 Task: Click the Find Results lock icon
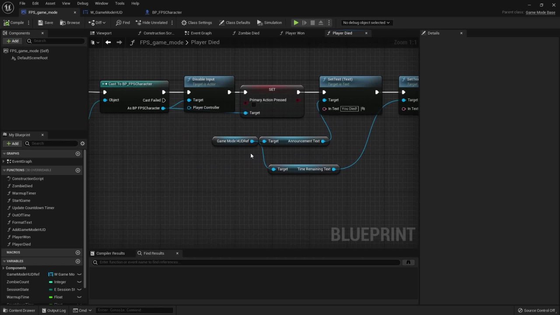coord(408,262)
